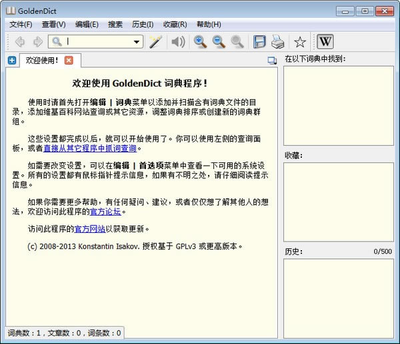This screenshot has width=400, height=344.
Task: Open a new tab with plus button
Action: (12, 61)
